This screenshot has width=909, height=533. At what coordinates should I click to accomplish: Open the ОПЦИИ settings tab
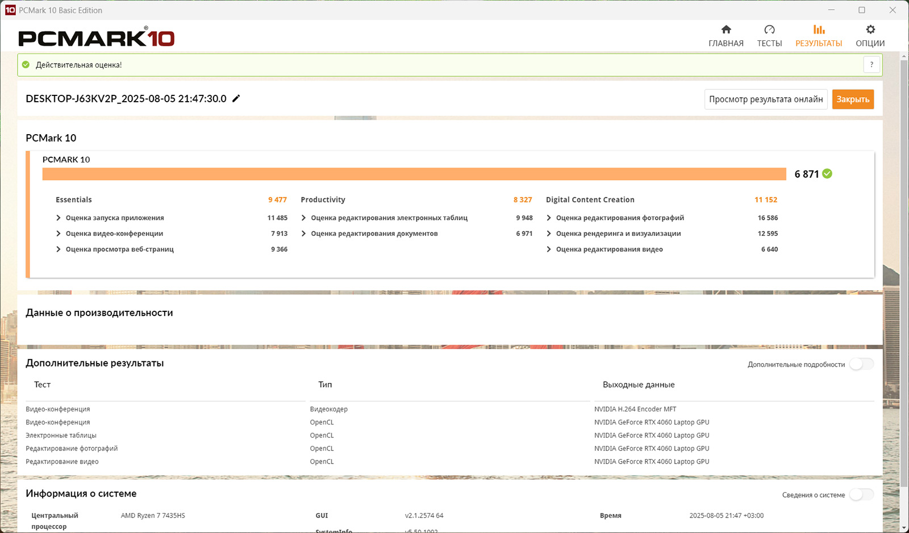[x=870, y=36]
